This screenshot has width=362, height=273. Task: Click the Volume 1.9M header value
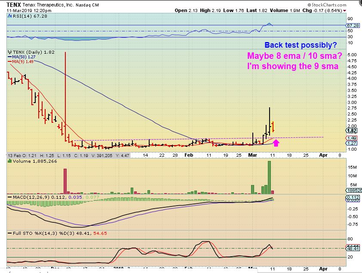[285, 10]
